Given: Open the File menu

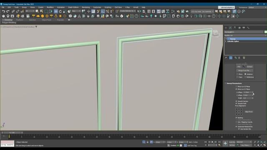Looking at the screenshot, I should click(x=3, y=7).
